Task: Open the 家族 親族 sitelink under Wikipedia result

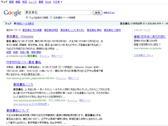Action: (x=36, y=52)
